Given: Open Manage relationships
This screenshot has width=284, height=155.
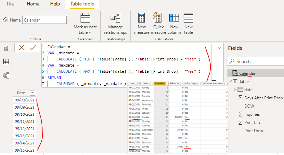Looking at the screenshot, I should click(x=115, y=24).
